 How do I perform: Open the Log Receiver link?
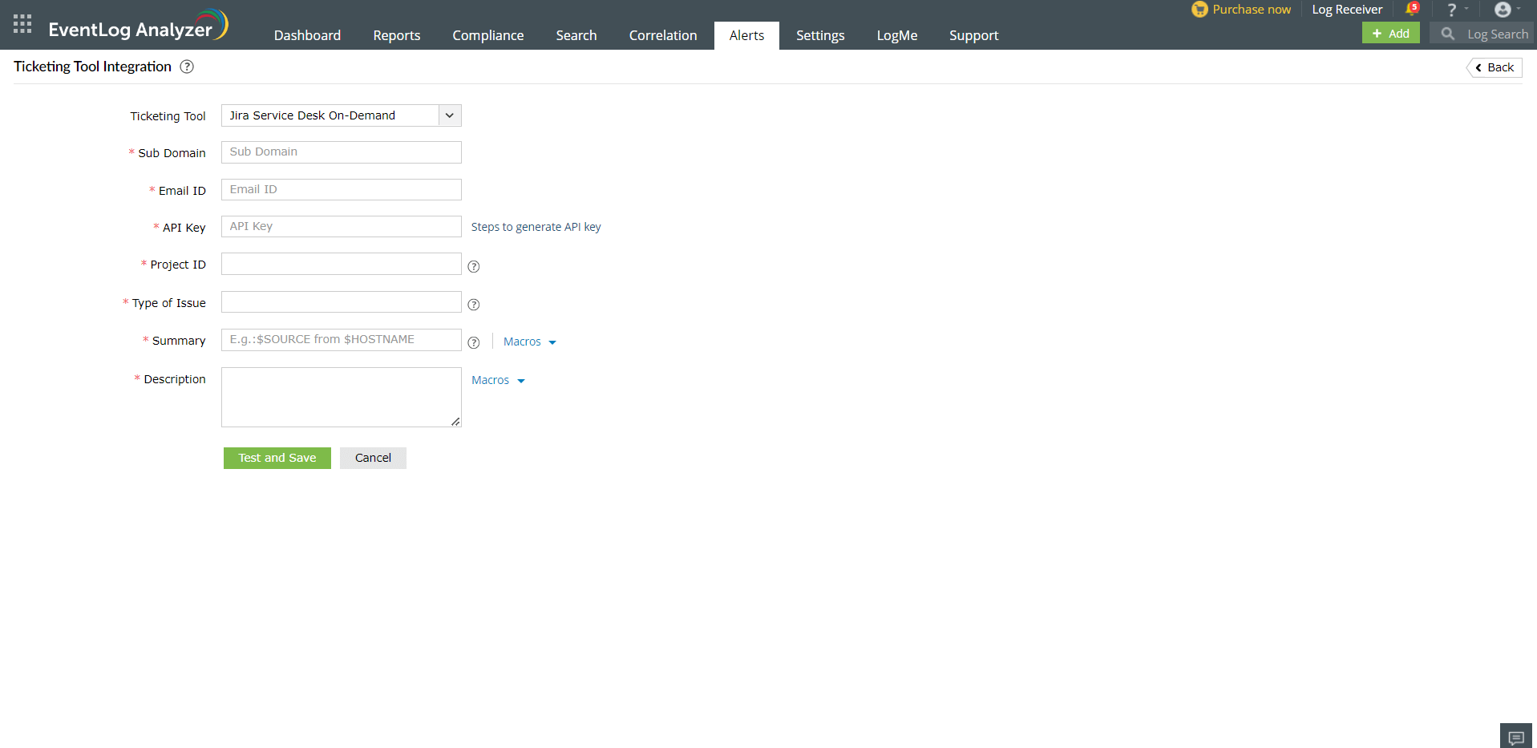(1347, 10)
